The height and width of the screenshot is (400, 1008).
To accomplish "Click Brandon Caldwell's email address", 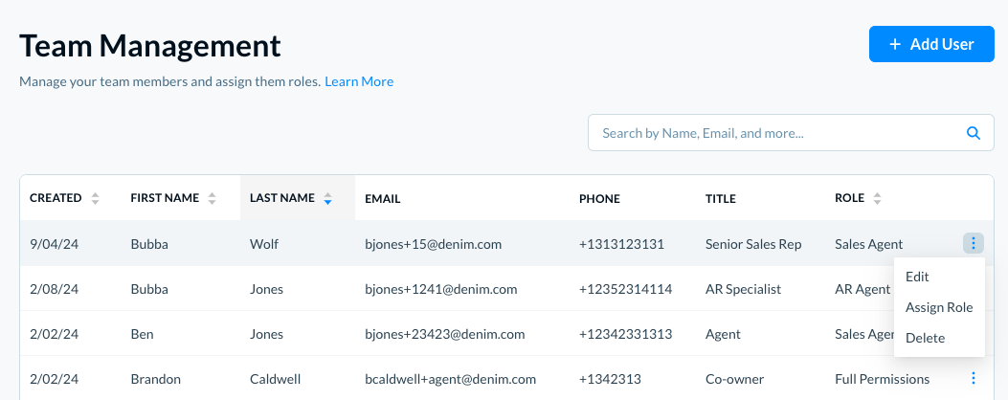I will coord(455,379).
